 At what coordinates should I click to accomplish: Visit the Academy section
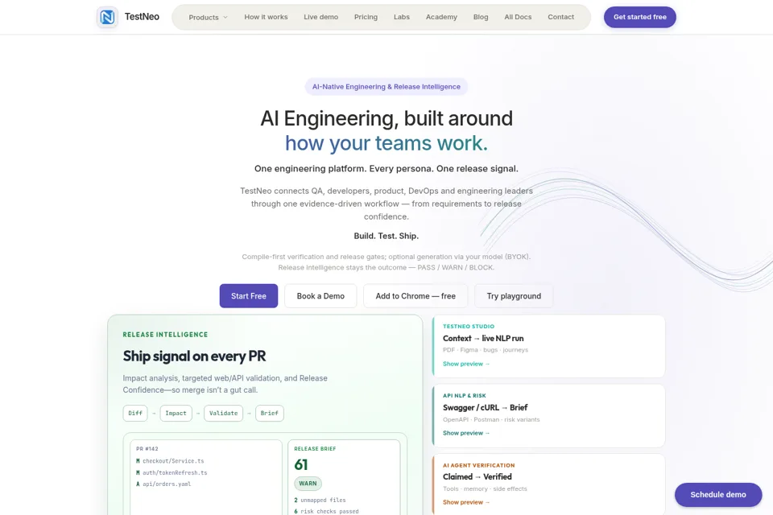pos(441,17)
